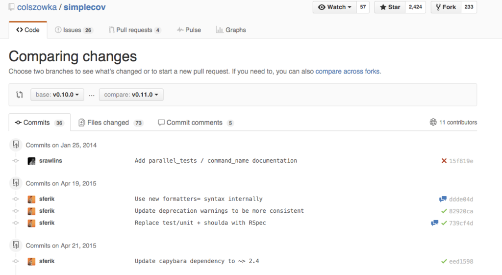Click the repository icon next to colszowka

tap(12, 7)
